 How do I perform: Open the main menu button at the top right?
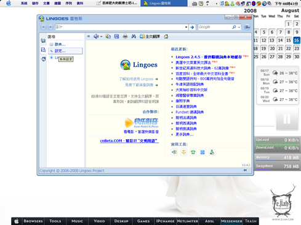tap(247, 27)
